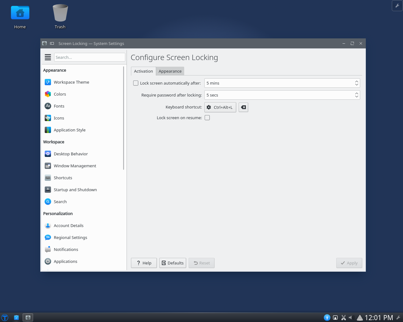The height and width of the screenshot is (322, 403).
Task: Open the Window Management icon
Action: tap(48, 166)
